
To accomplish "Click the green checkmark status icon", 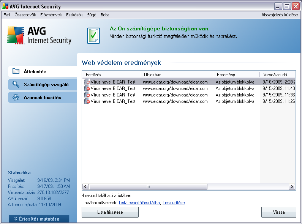I will click(93, 36).
